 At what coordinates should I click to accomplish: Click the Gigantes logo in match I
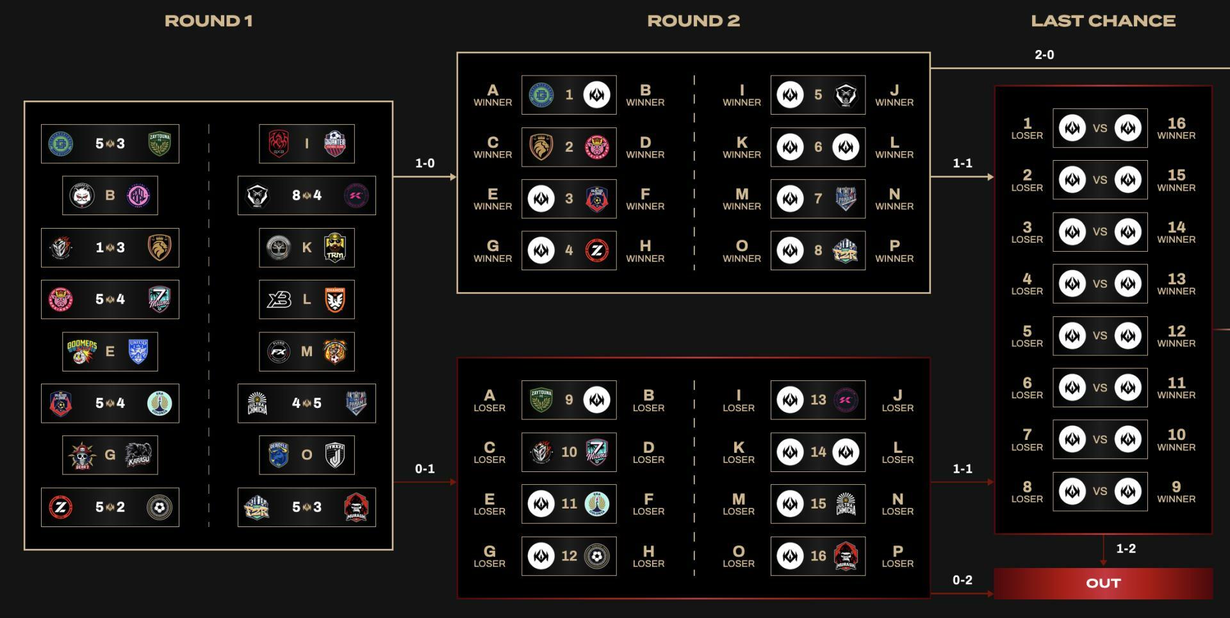click(335, 143)
